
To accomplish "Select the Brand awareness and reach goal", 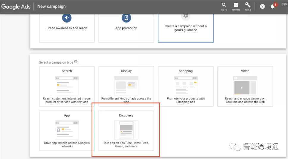I will (x=67, y=28).
